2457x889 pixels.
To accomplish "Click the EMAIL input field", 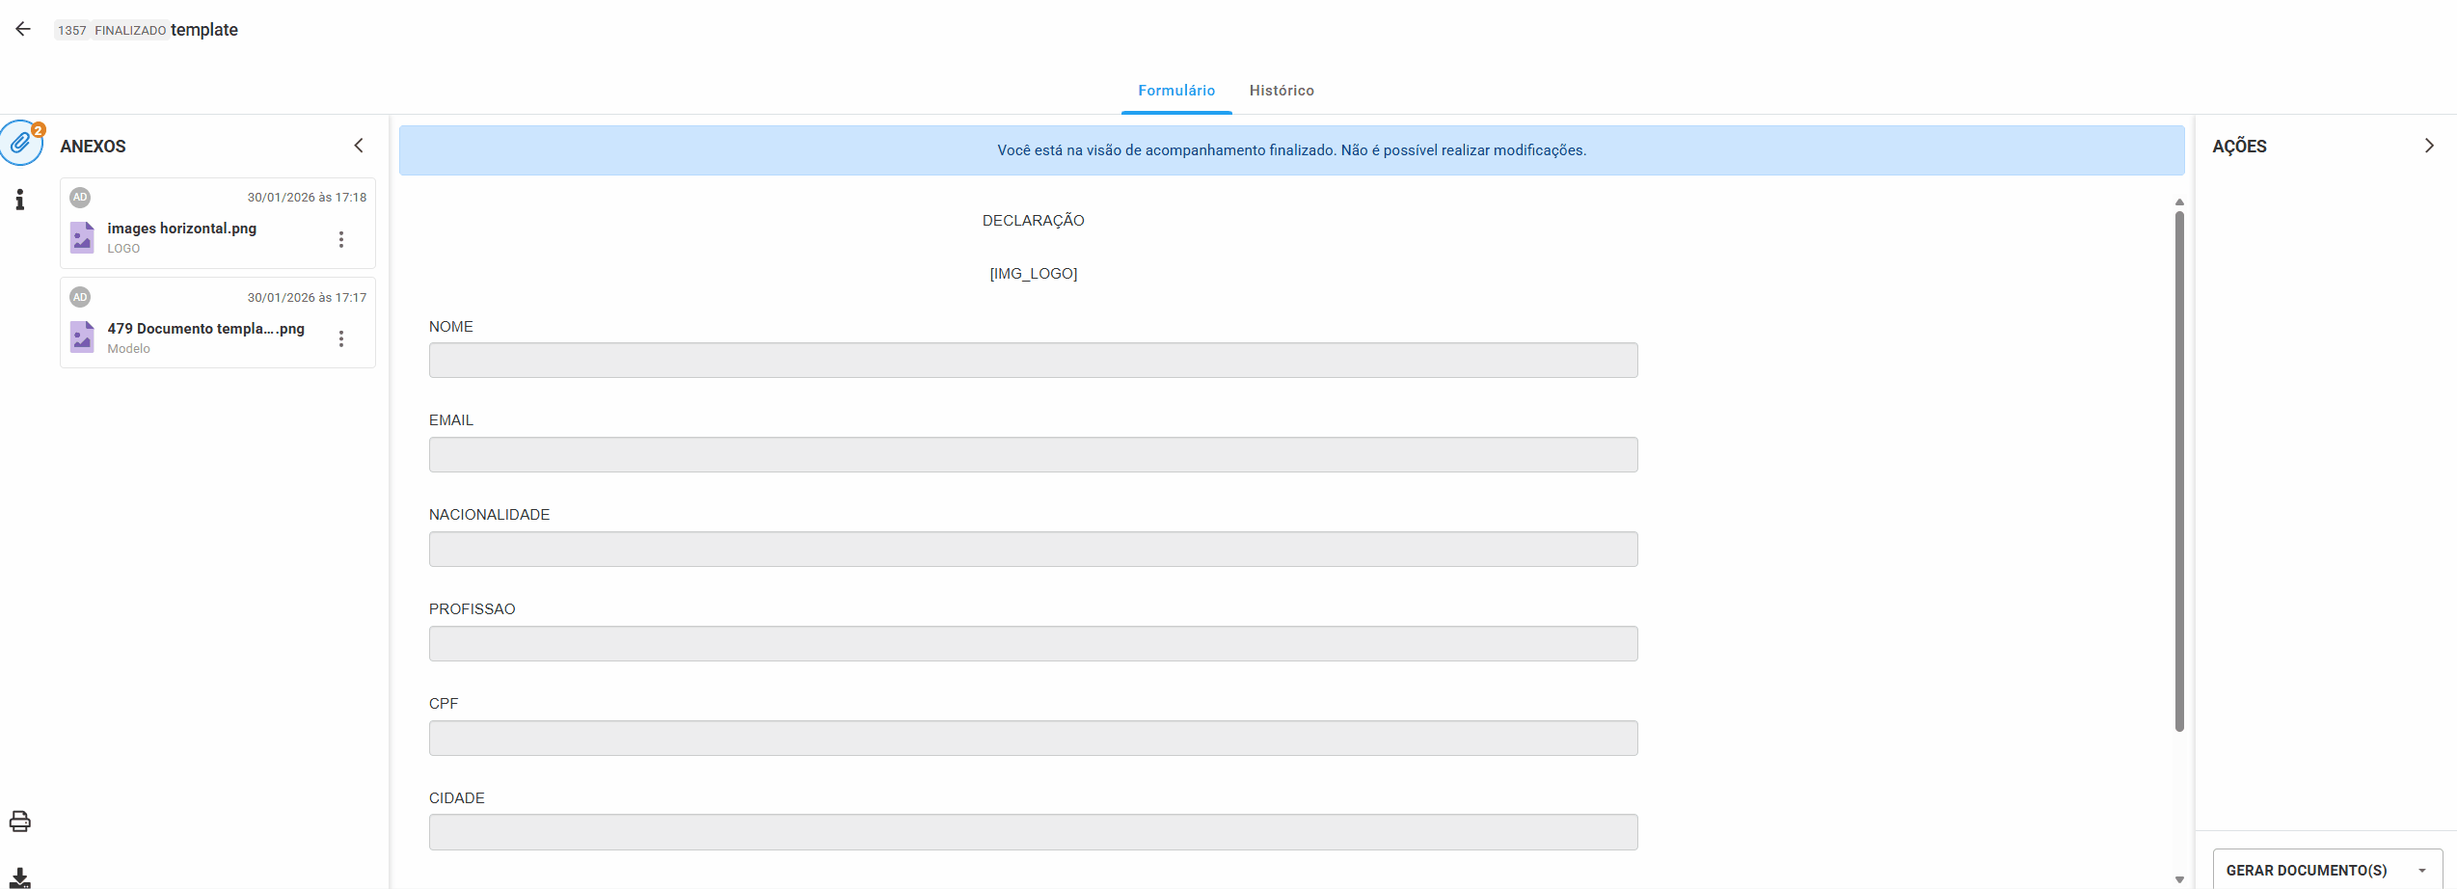I will pos(1033,455).
